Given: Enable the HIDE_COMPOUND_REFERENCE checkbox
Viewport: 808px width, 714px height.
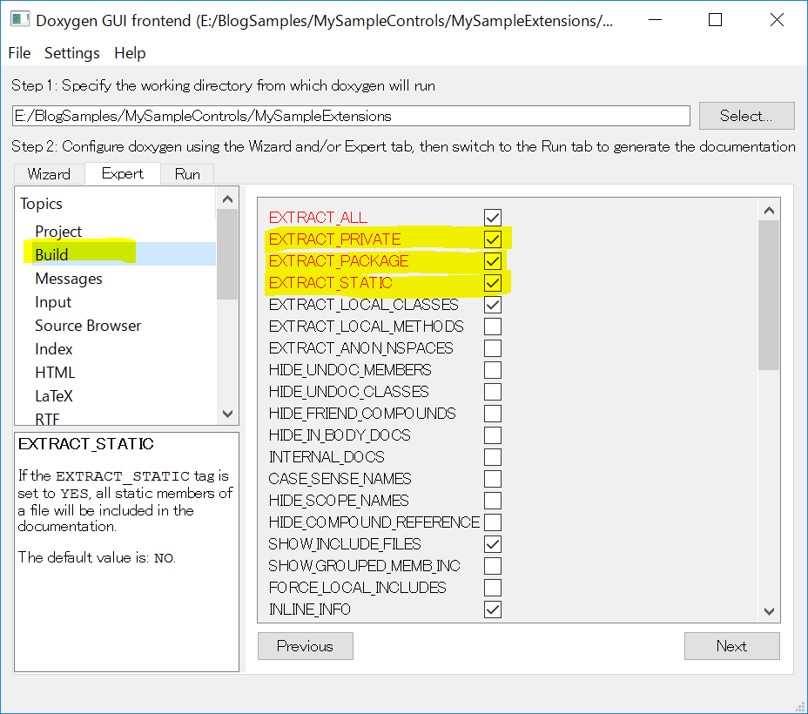Looking at the screenshot, I should pyautogui.click(x=493, y=522).
